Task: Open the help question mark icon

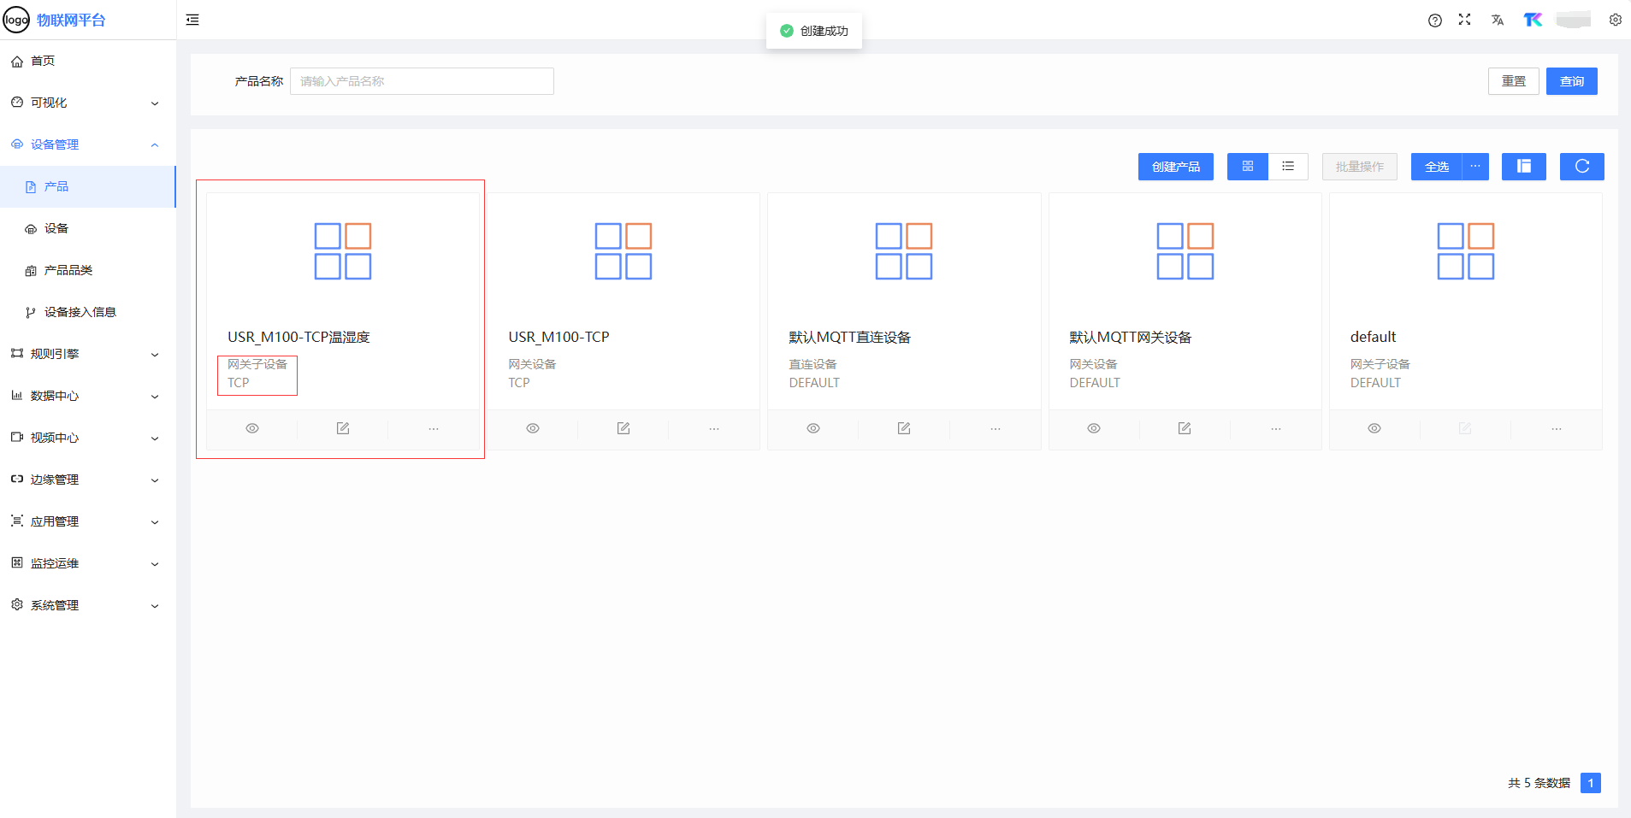Action: tap(1434, 21)
